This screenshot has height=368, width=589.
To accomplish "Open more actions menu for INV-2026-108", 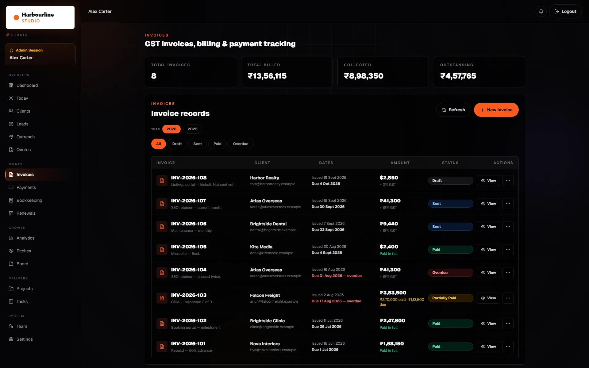I will click(508, 181).
